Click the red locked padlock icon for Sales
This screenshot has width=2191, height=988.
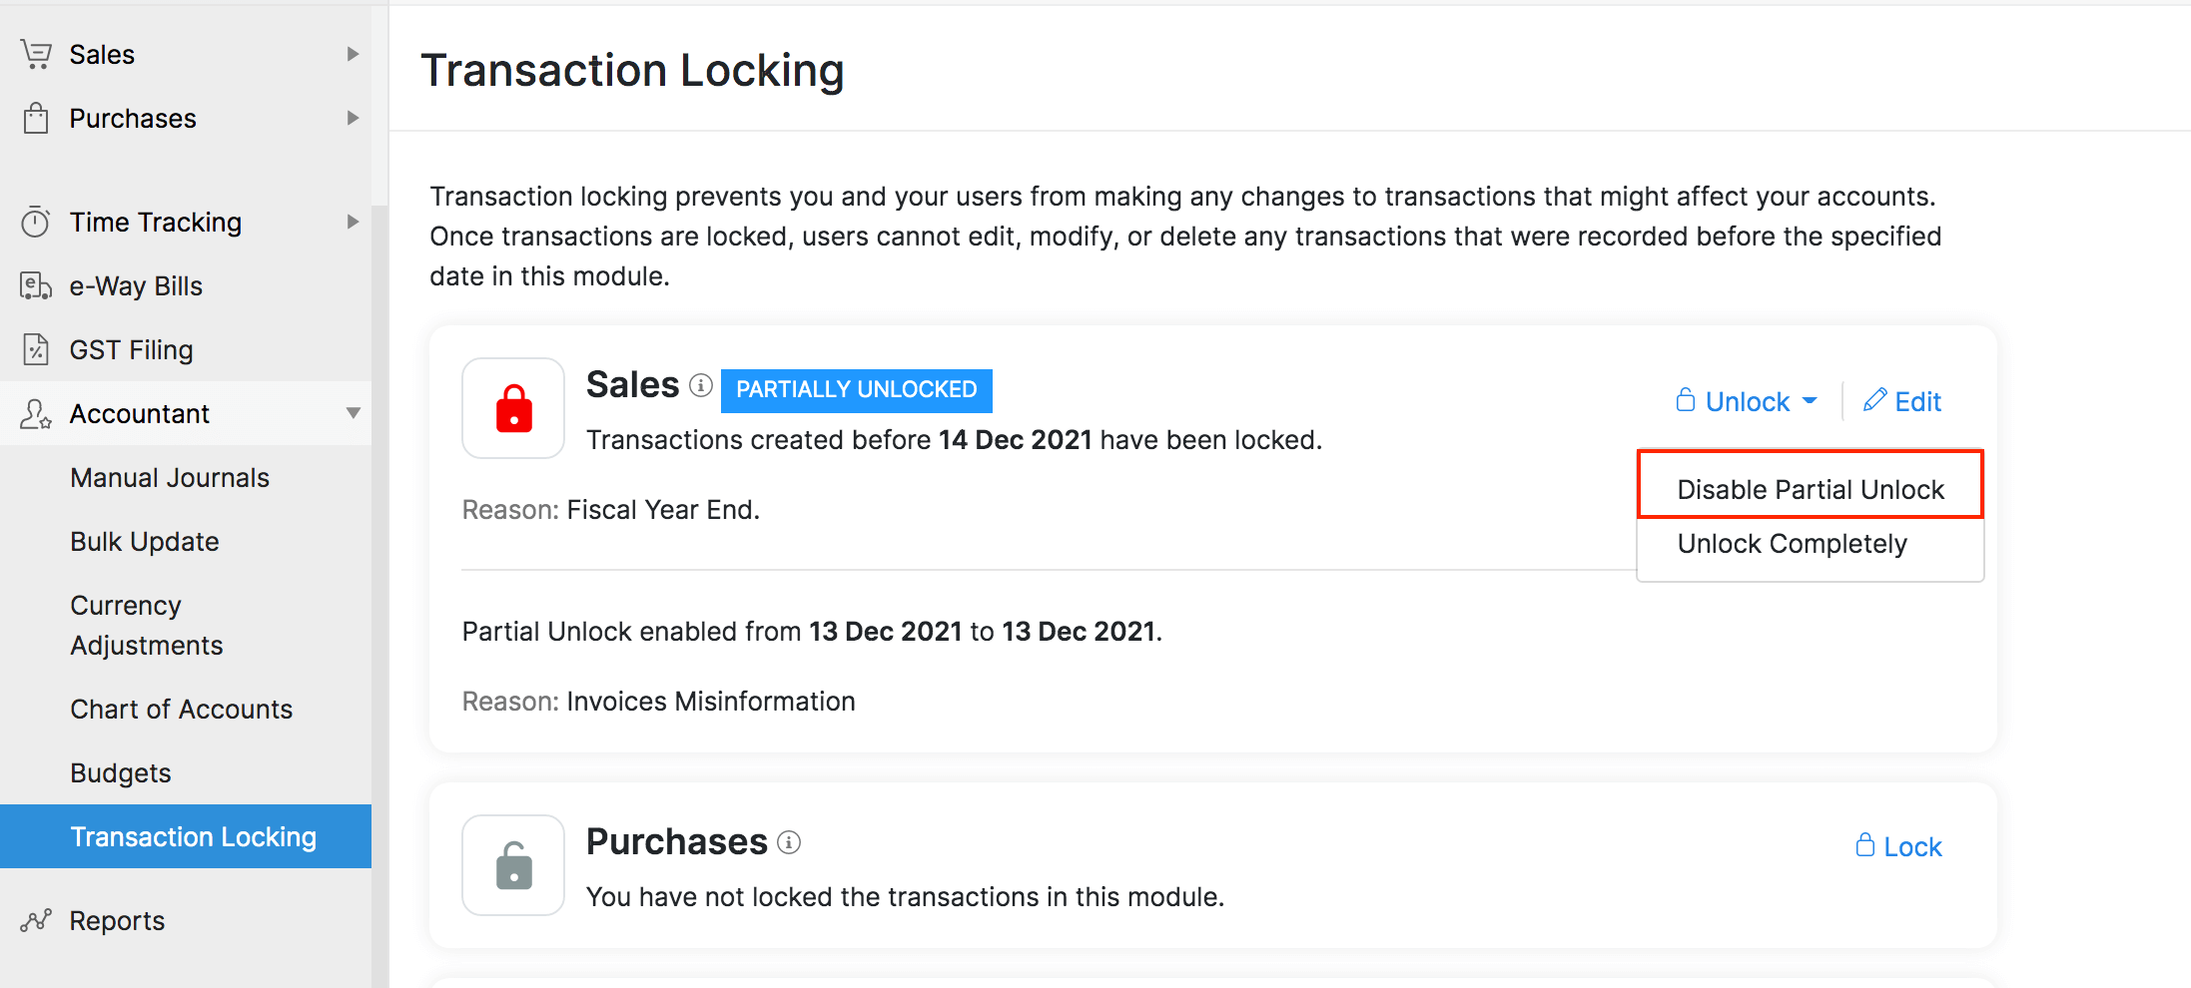click(513, 408)
